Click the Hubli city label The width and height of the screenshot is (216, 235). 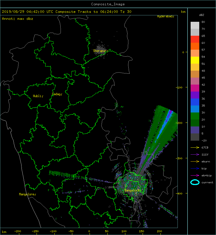click(37, 96)
